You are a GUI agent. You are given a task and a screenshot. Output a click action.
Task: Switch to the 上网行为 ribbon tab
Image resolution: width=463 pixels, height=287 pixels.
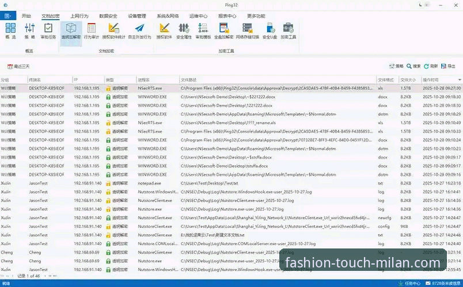(79, 16)
